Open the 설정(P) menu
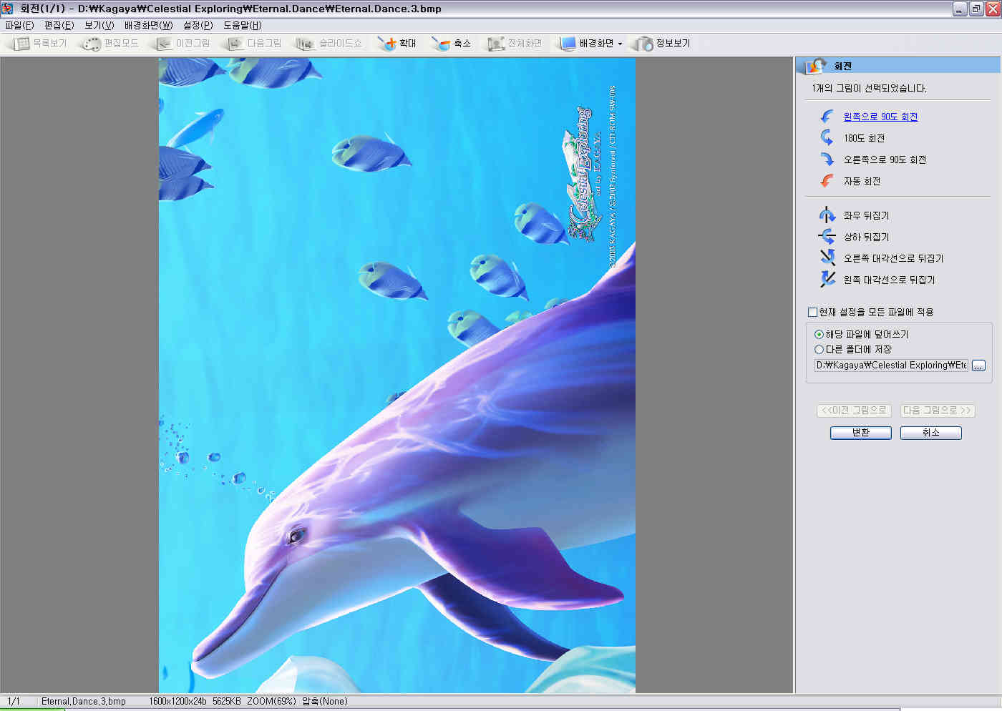 click(x=198, y=25)
